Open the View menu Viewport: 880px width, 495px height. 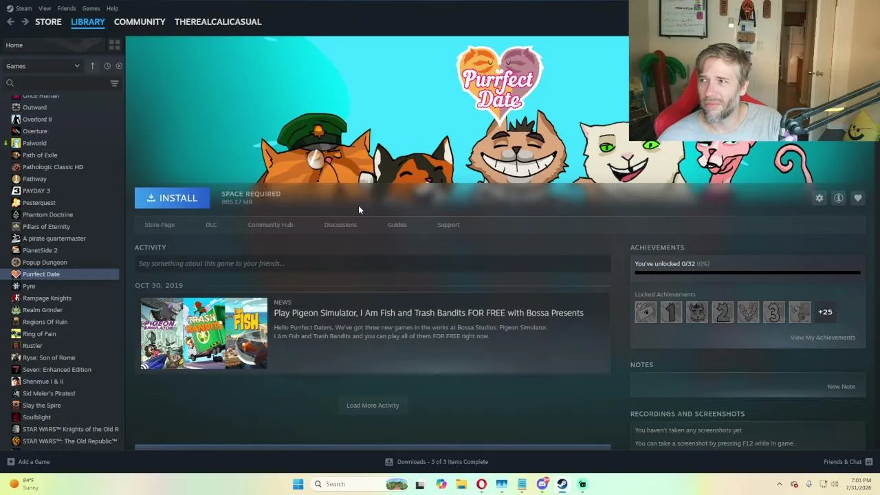click(45, 8)
